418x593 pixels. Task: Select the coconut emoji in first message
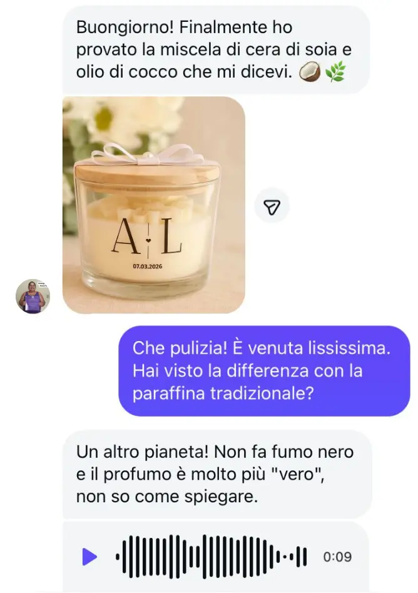[x=310, y=72]
